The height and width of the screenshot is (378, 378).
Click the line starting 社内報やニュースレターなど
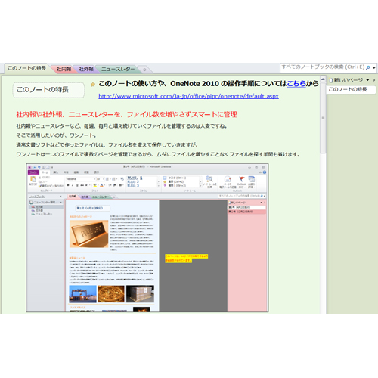(x=122, y=125)
